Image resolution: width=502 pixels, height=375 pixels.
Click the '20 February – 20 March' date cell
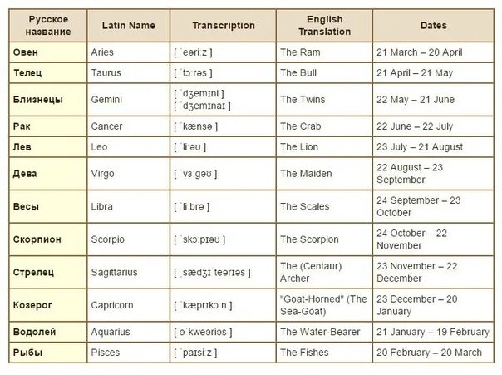433,353
